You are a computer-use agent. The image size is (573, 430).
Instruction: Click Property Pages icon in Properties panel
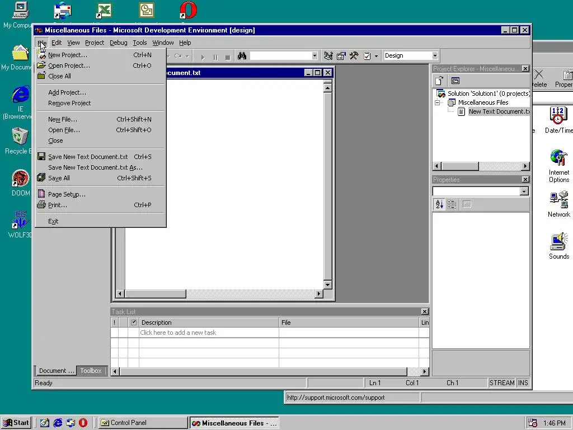point(467,204)
